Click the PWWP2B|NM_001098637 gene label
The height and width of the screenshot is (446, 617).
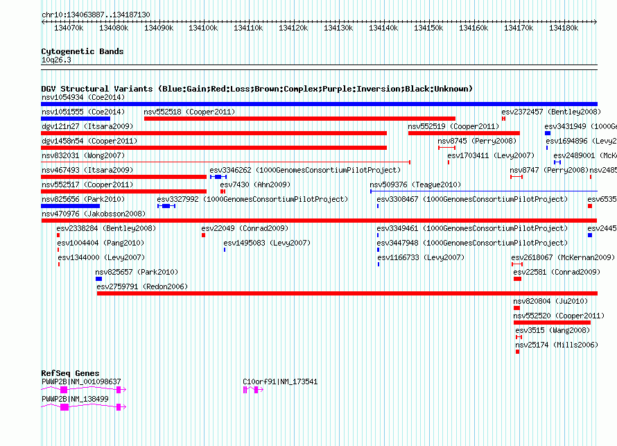[81, 381]
